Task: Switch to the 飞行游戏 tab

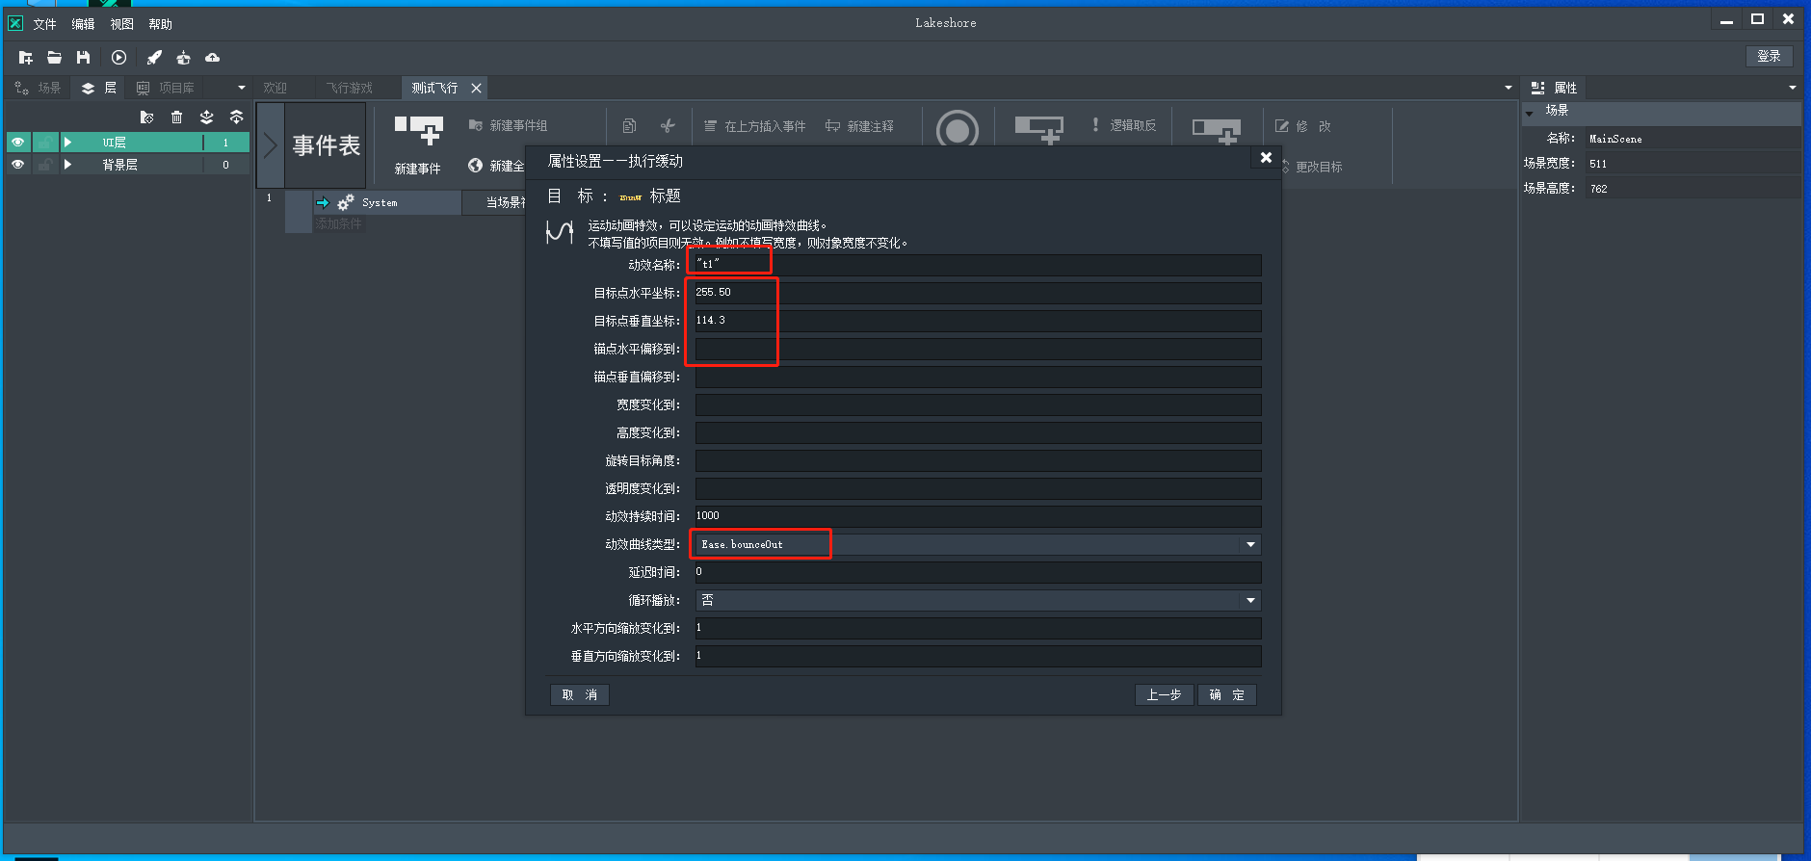Action: [349, 88]
